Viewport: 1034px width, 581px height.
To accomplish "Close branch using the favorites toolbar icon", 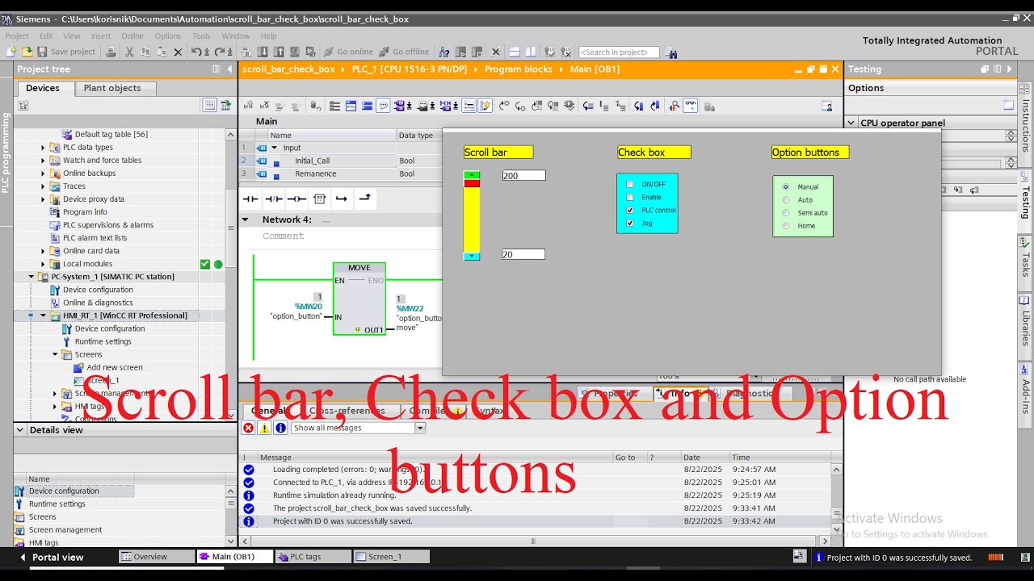I will pyautogui.click(x=364, y=199).
